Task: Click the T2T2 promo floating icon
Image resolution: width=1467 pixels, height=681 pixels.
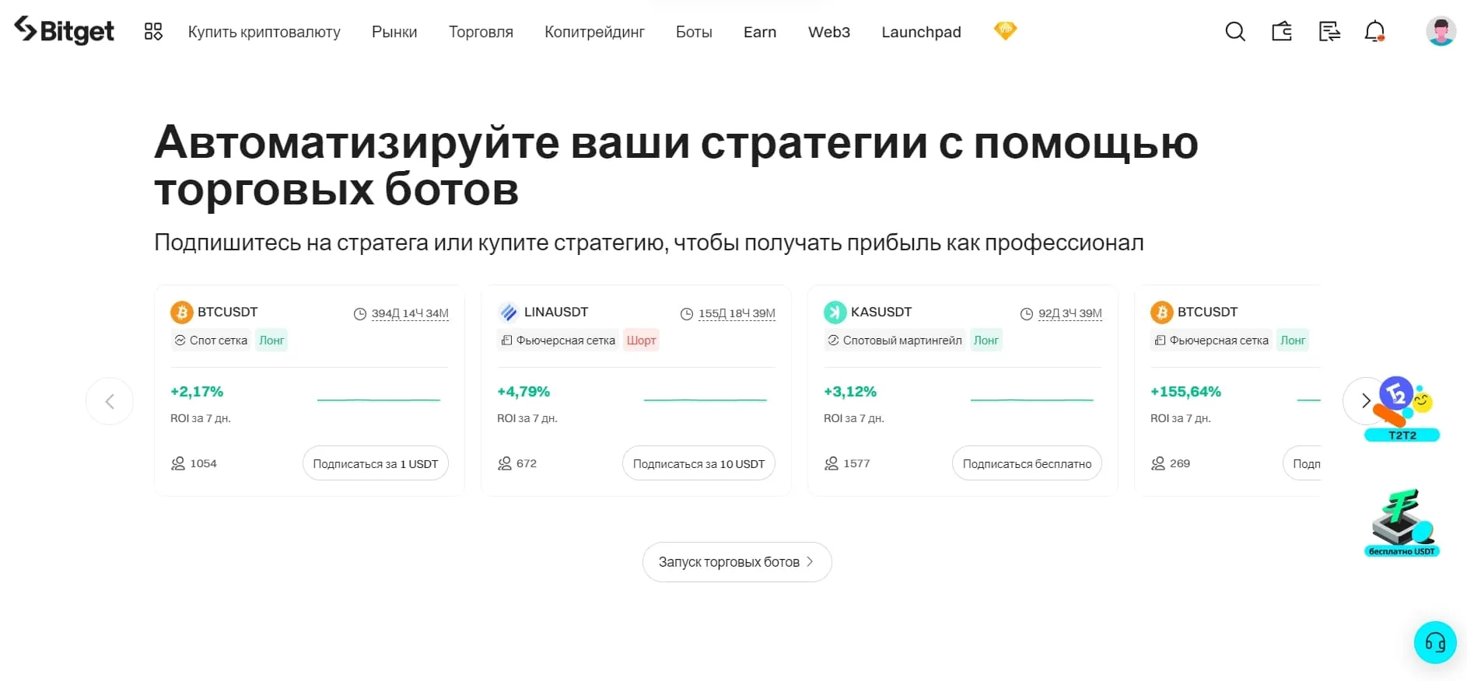Action: coord(1402,410)
